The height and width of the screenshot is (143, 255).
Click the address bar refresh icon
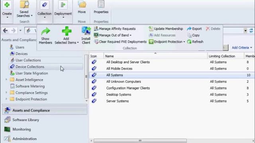[x=251, y=31]
